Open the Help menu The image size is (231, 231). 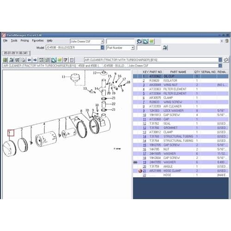(x=49, y=41)
